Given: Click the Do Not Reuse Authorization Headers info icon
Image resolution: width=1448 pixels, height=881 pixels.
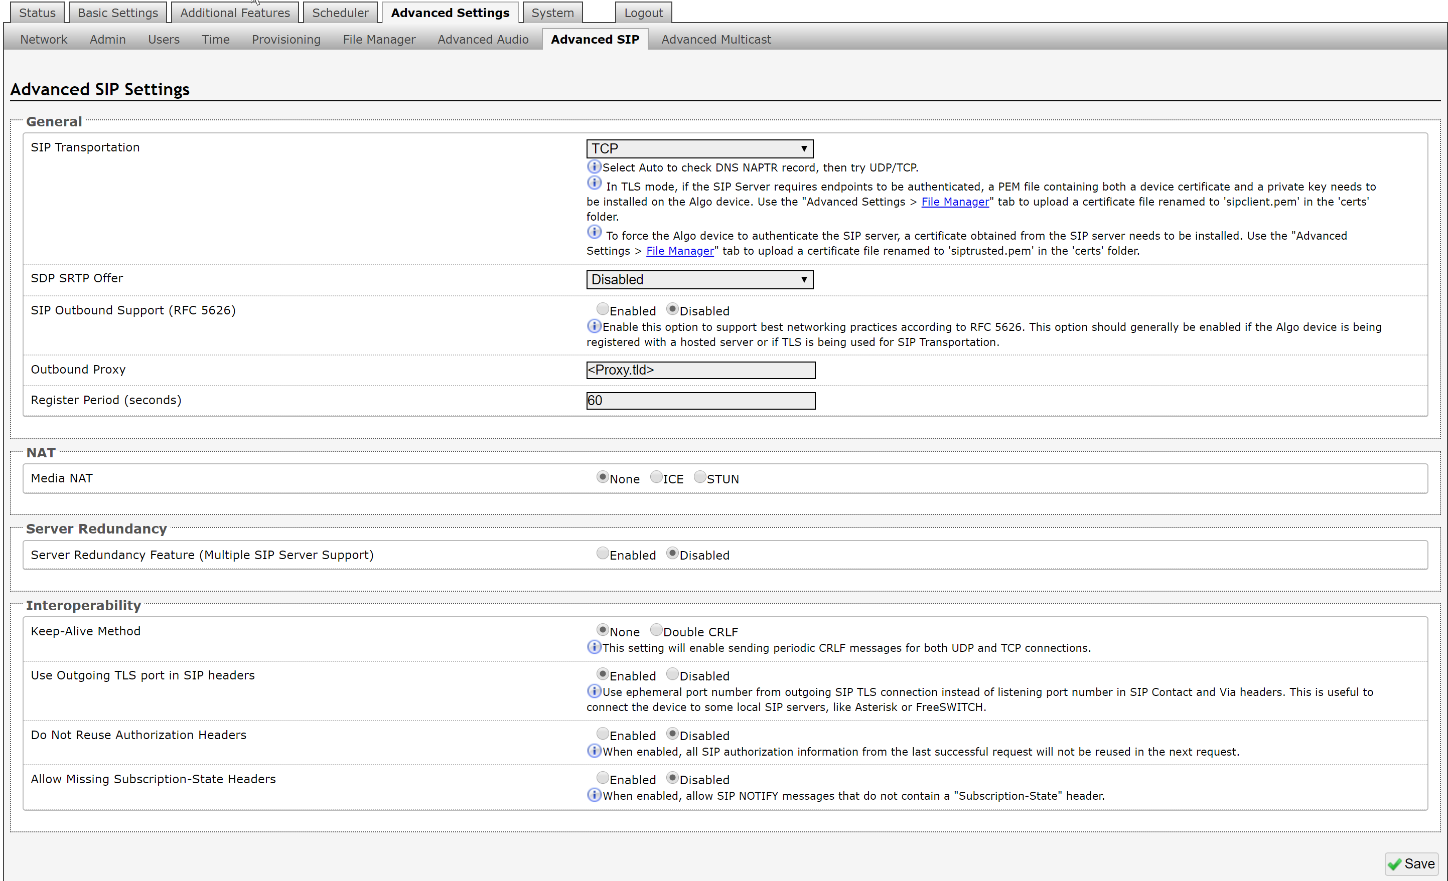Looking at the screenshot, I should [x=594, y=751].
